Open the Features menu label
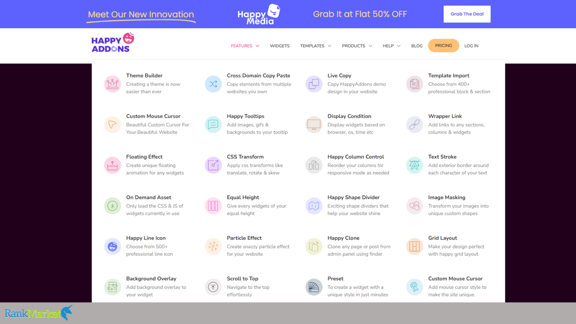The height and width of the screenshot is (324, 576). tap(241, 46)
